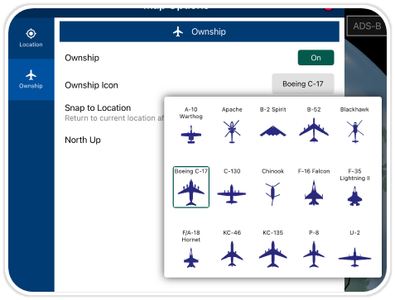The width and height of the screenshot is (395, 300).
Task: Choose the Chinook helicopter icon
Action: pyautogui.click(x=272, y=193)
